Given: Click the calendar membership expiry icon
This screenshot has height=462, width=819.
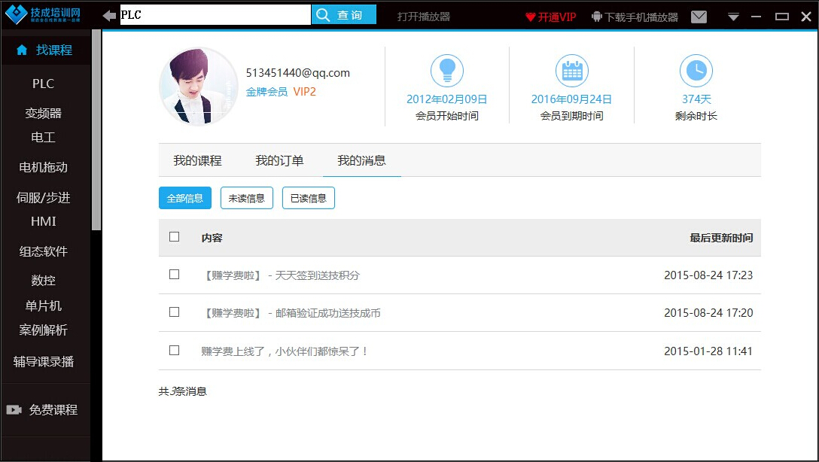Looking at the screenshot, I should click(x=571, y=71).
